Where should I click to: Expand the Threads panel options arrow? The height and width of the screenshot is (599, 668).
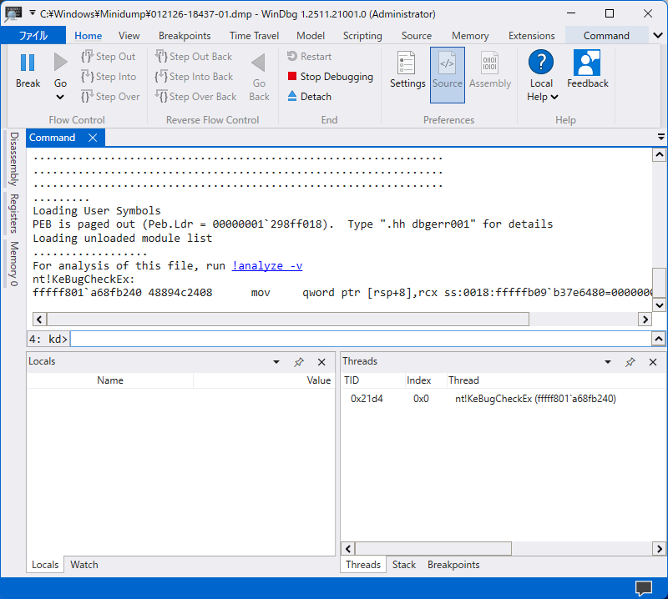point(608,362)
